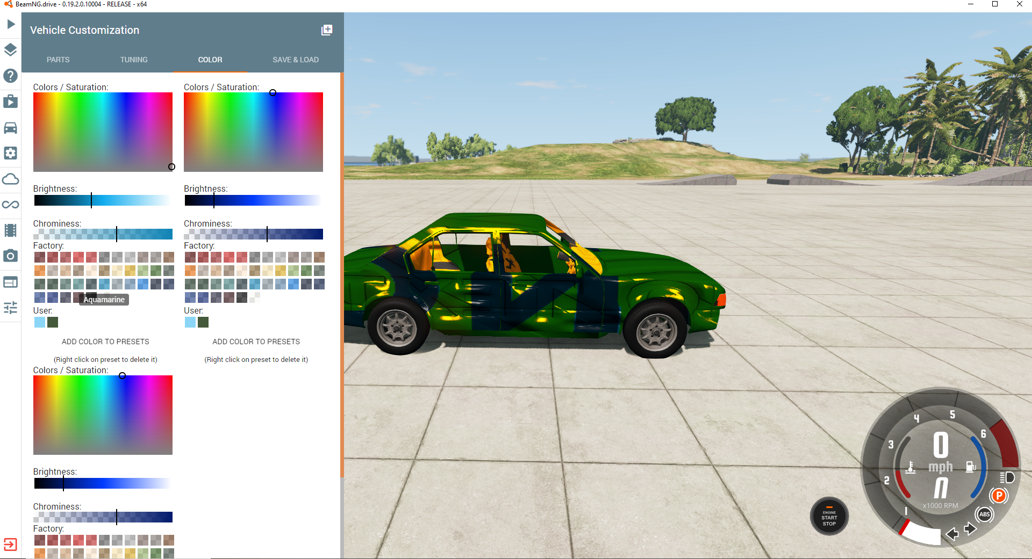Pick a hue in first Colors/Saturation field
Viewport: 1032px width, 559px height.
[x=103, y=132]
